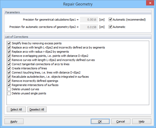Uncheck Recalculate autodetection option
Image resolution: width=156 pixels, height=128 pixels.
(9, 77)
